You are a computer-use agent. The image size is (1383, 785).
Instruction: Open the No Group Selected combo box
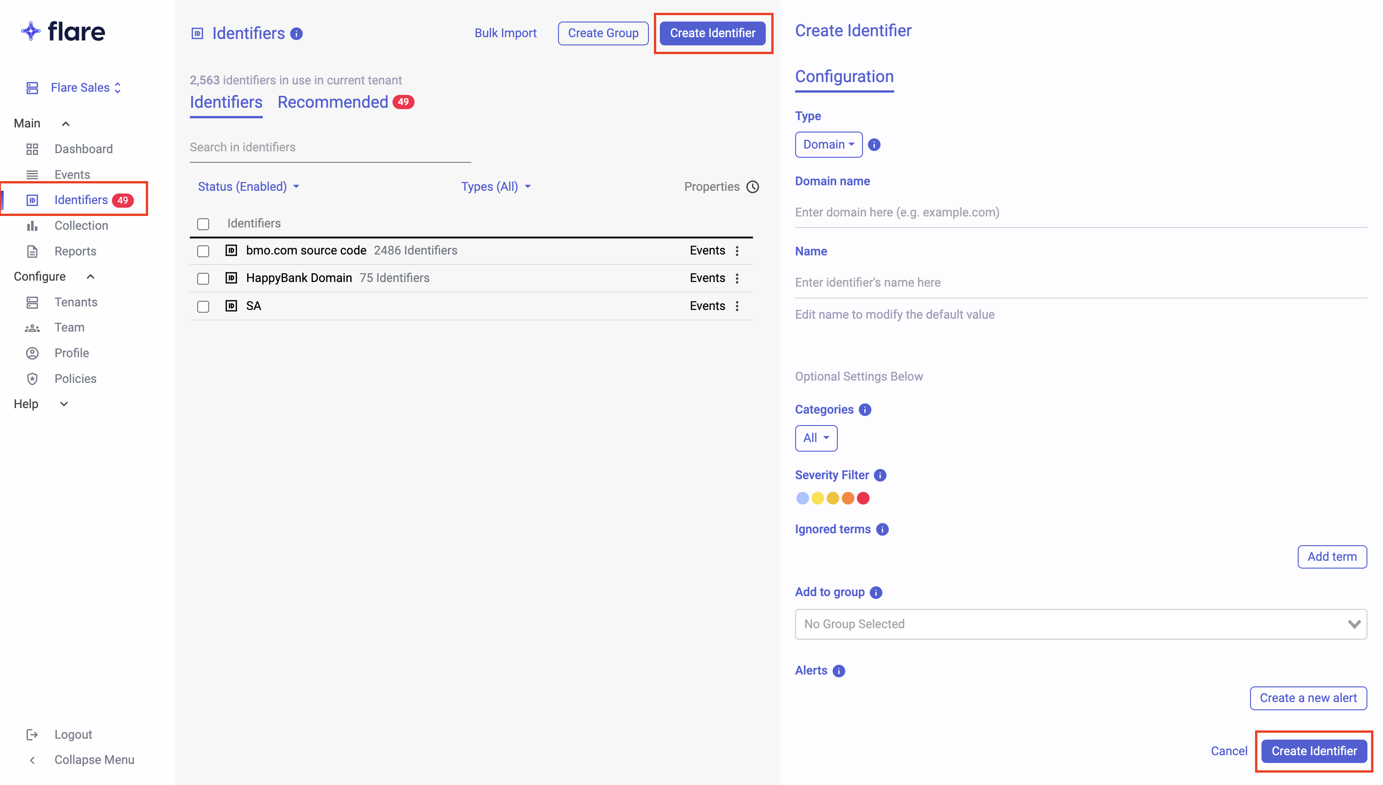(1080, 624)
